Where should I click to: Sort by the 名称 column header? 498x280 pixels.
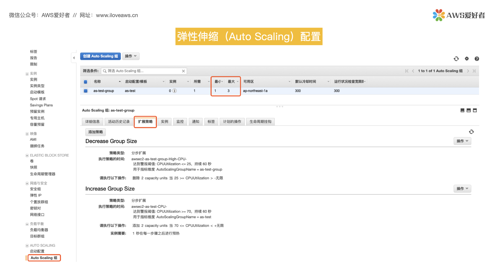(107, 82)
